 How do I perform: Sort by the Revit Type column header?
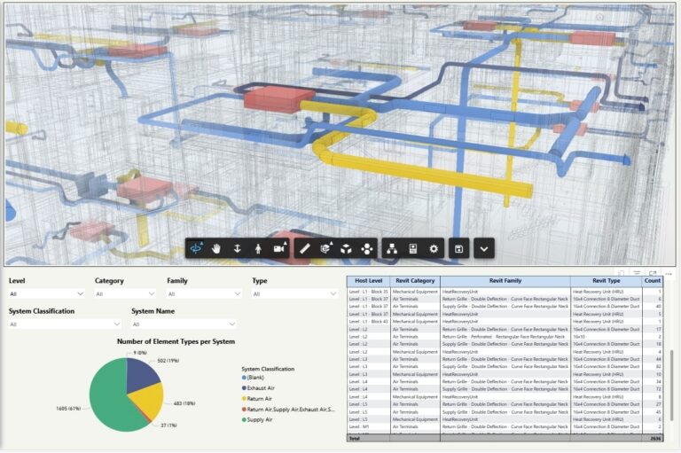(607, 281)
